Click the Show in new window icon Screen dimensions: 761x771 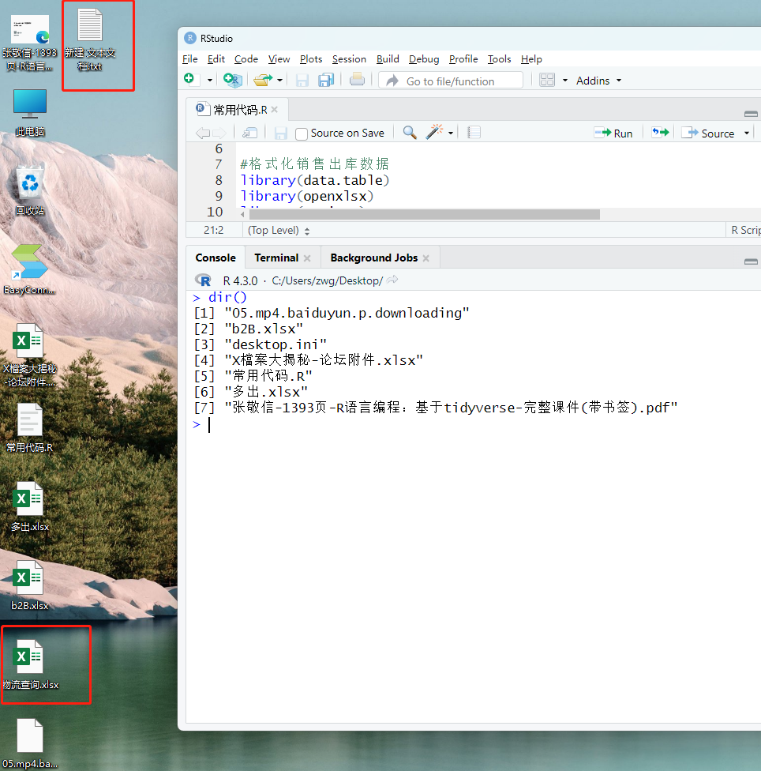249,133
